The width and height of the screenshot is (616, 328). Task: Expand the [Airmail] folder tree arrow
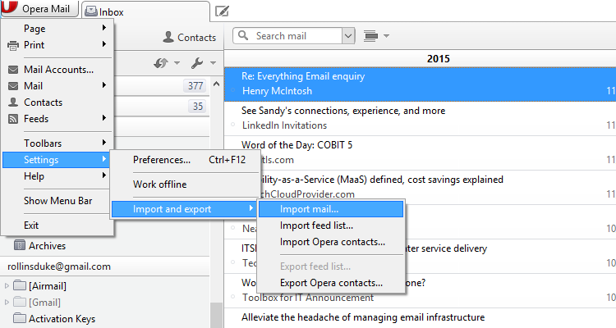click(8, 286)
